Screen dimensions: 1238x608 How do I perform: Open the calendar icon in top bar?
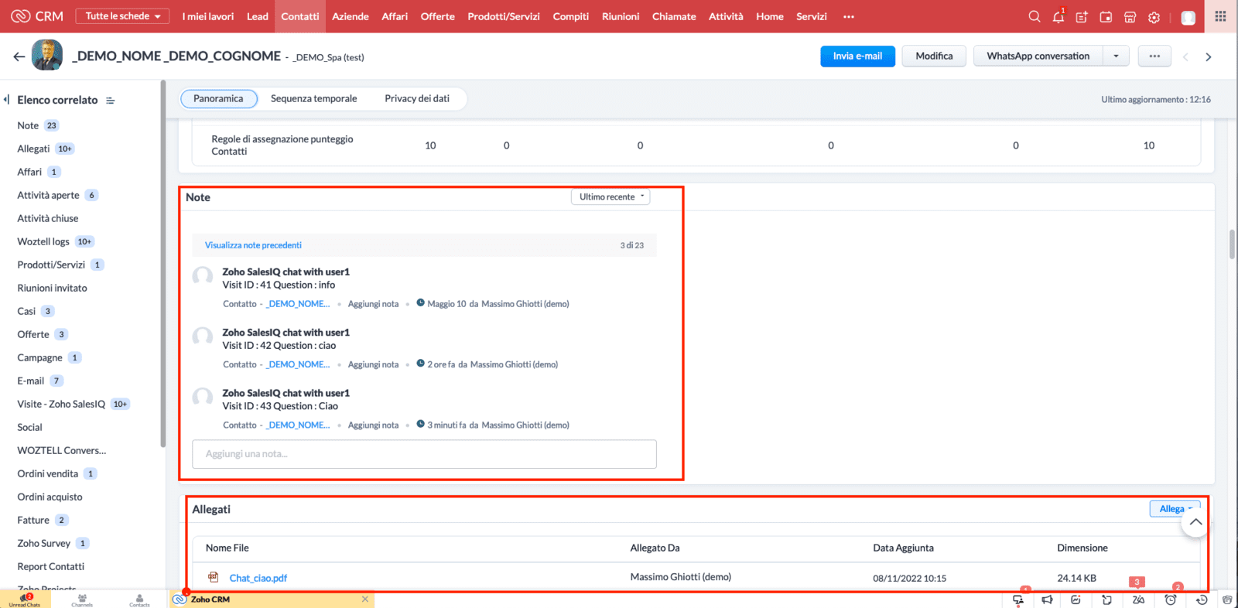point(1106,16)
